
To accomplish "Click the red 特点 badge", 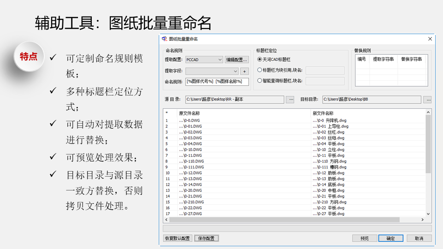I will [29, 56].
